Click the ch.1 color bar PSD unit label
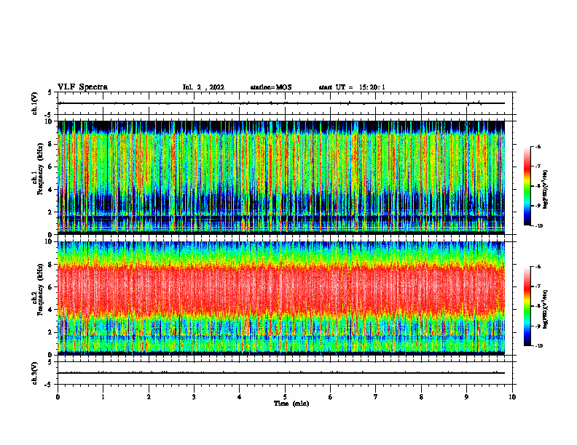This screenshot has height=445, width=577. point(546,190)
